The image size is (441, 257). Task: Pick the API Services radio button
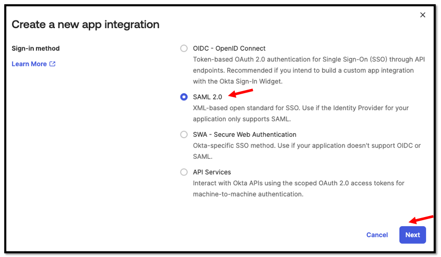pos(184,173)
